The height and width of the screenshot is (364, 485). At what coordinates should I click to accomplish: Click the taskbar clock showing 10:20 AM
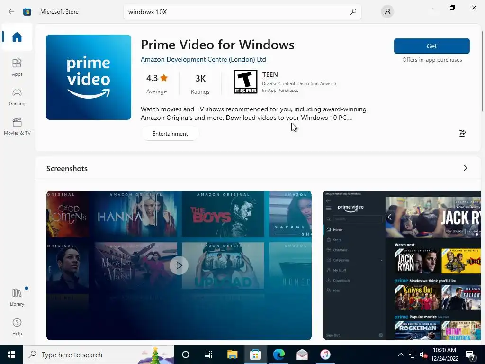click(444, 355)
